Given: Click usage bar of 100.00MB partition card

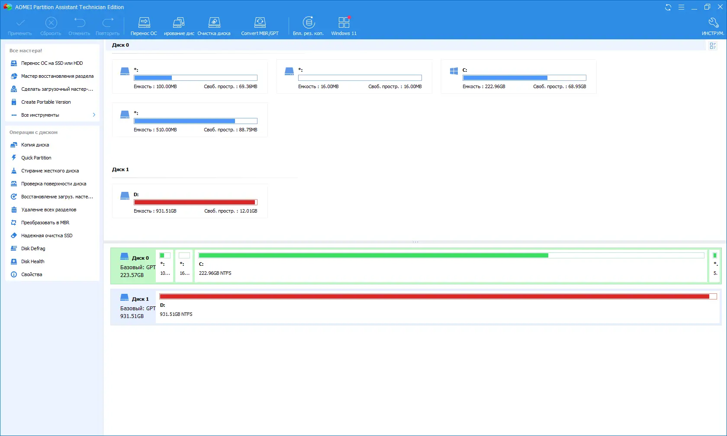Looking at the screenshot, I should pos(196,78).
